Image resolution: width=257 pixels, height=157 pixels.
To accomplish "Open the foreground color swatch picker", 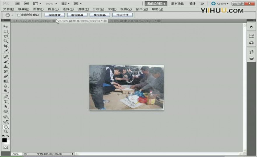I will click(4, 140).
